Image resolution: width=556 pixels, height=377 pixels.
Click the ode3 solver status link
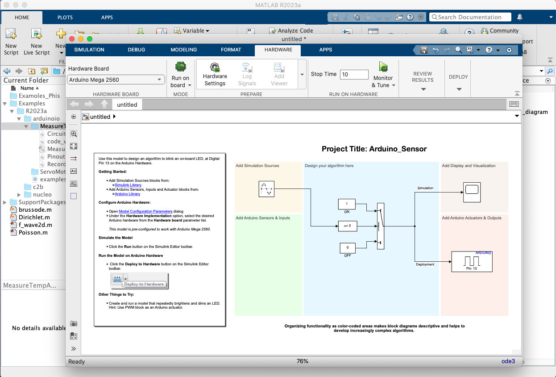(x=508, y=361)
